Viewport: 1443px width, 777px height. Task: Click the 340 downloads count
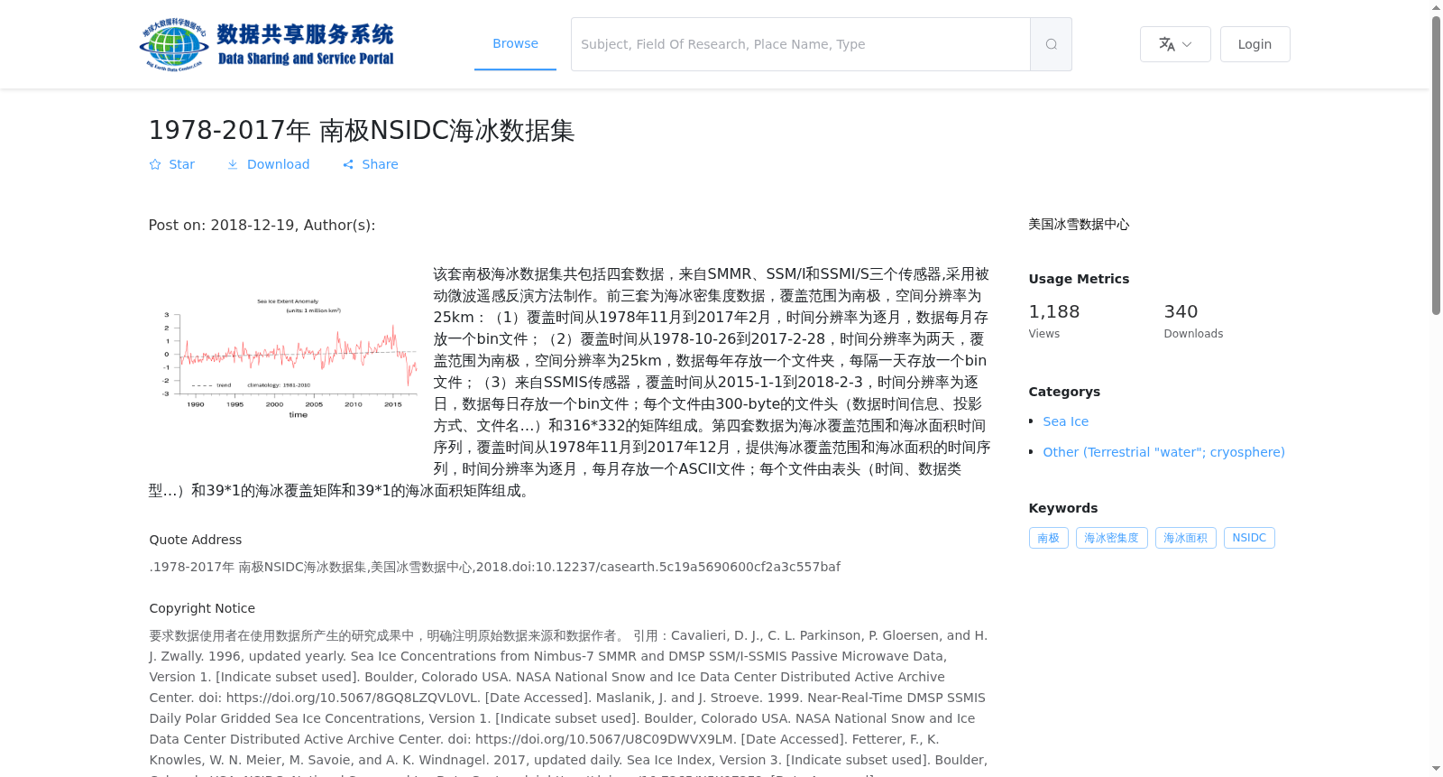click(x=1181, y=311)
